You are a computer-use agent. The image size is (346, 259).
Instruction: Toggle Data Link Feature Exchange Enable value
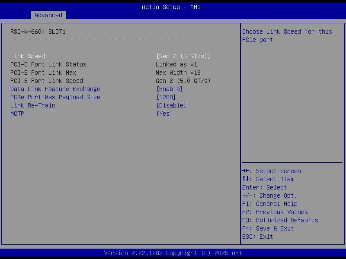tap(169, 89)
